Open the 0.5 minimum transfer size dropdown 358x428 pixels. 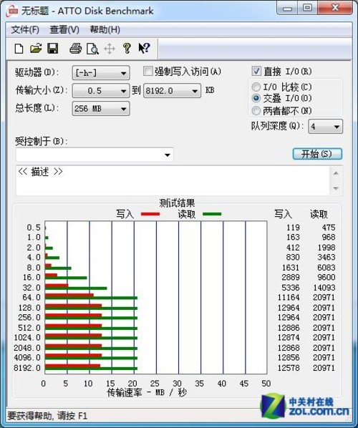point(101,91)
